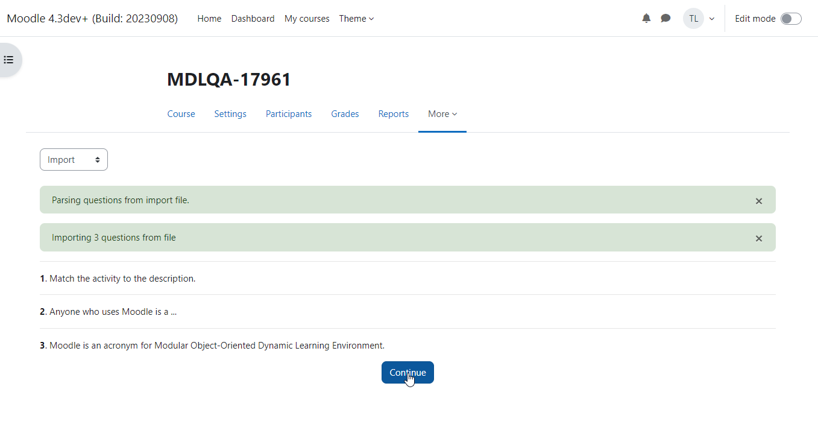Switch to the Participants tab
The image size is (818, 430).
pyautogui.click(x=289, y=114)
